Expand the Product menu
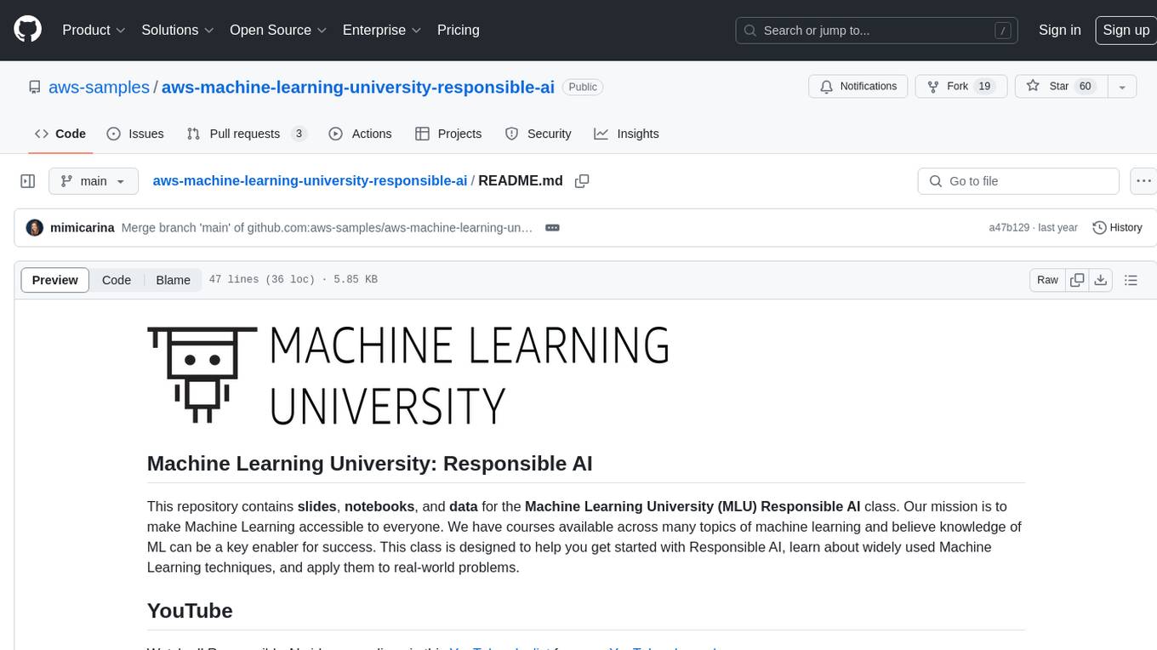The width and height of the screenshot is (1157, 650). tap(94, 30)
